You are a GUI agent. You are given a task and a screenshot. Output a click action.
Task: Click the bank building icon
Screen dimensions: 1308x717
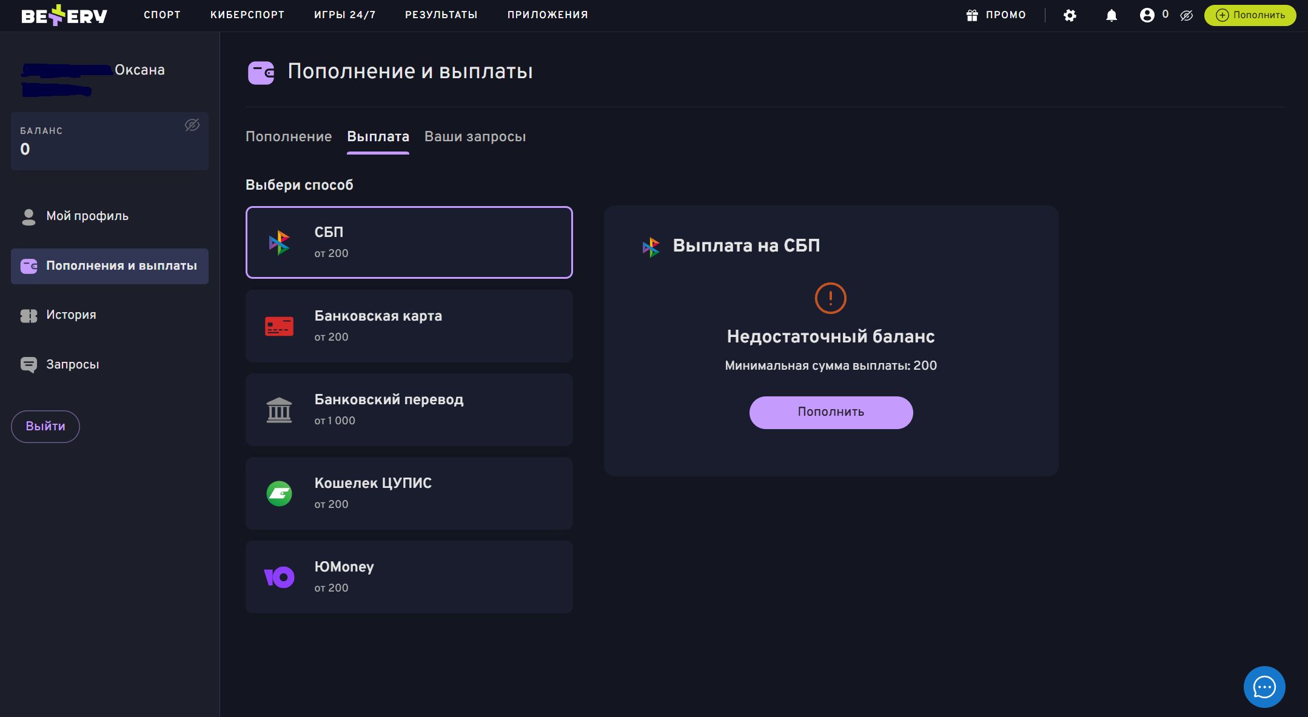[279, 410]
